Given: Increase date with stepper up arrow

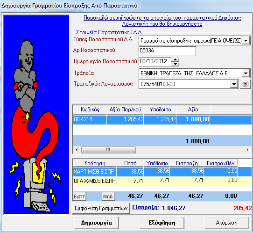Looking at the screenshot, I should [175, 59].
